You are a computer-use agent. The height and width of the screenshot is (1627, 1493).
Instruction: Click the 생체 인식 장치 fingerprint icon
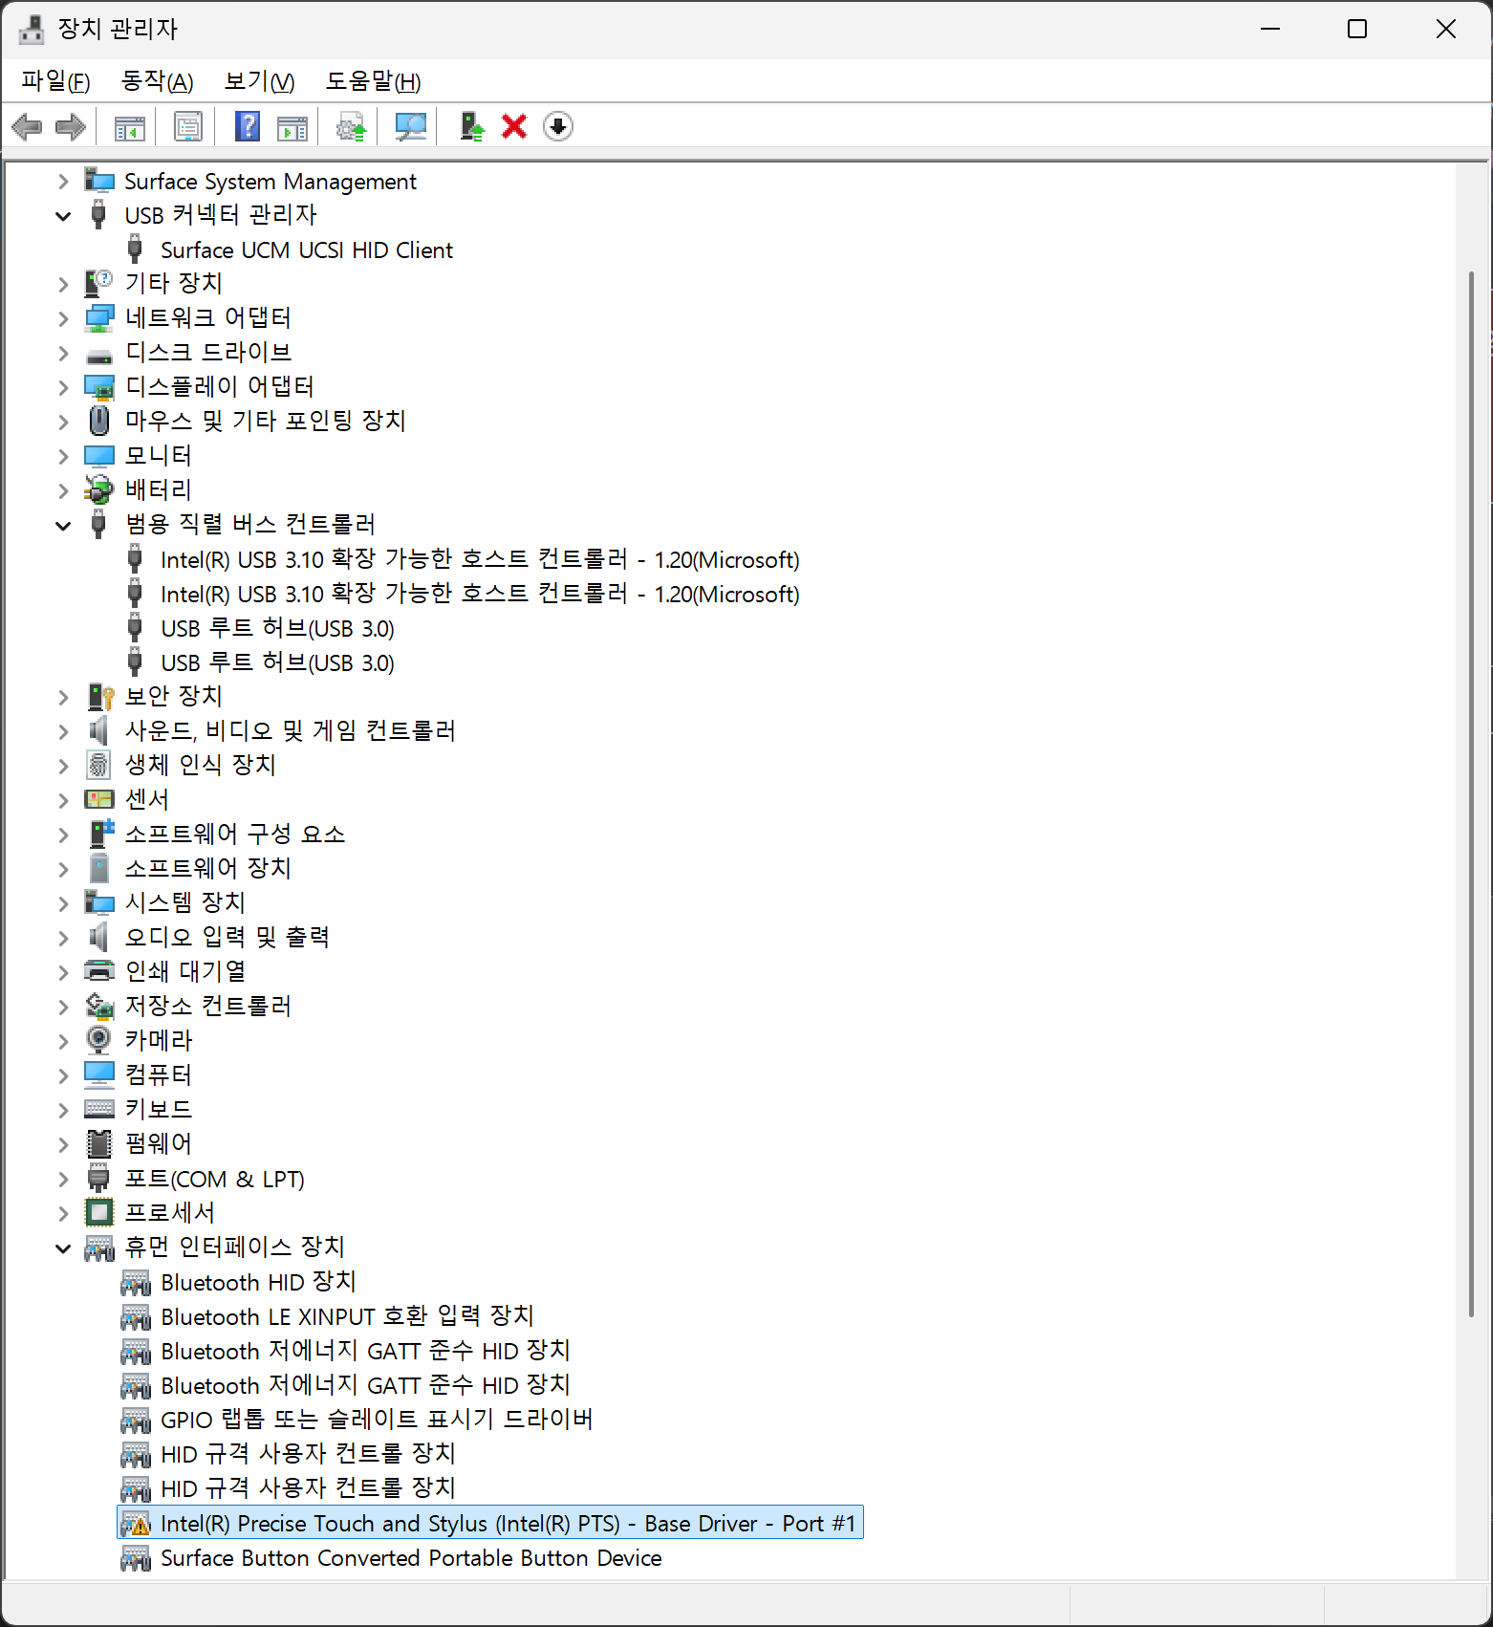(98, 765)
